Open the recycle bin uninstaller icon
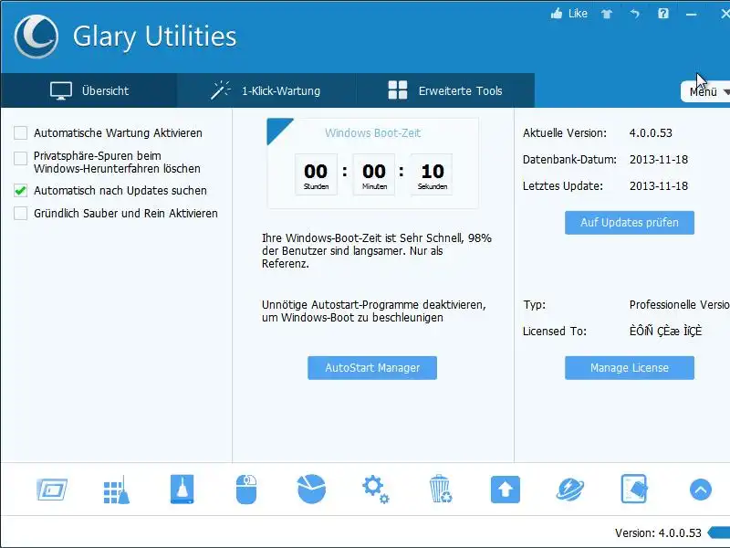The height and width of the screenshot is (548, 730). (x=440, y=489)
